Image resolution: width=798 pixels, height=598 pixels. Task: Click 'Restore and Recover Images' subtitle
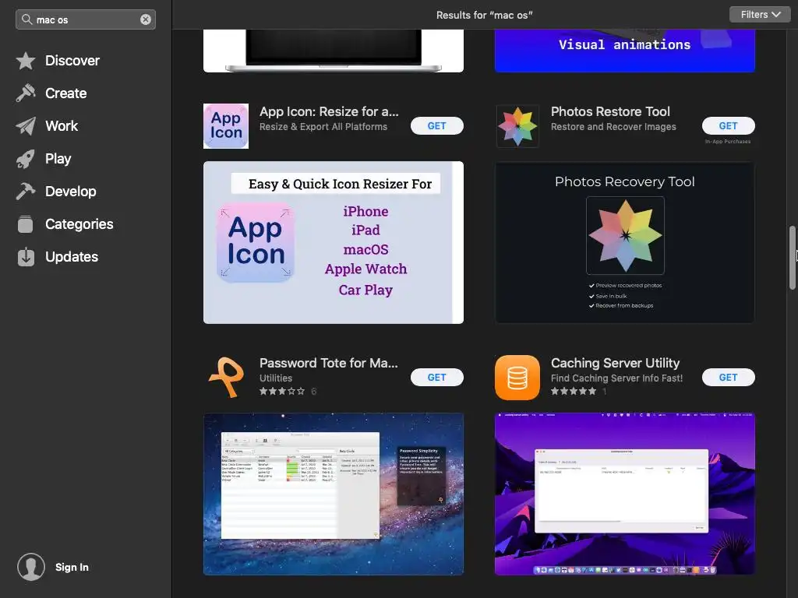614,127
